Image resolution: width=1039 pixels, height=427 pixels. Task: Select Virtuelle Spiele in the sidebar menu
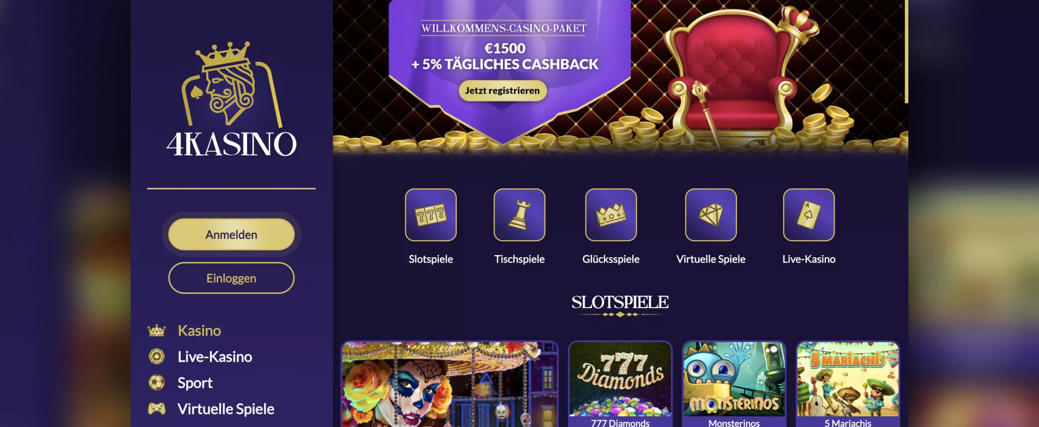(226, 409)
